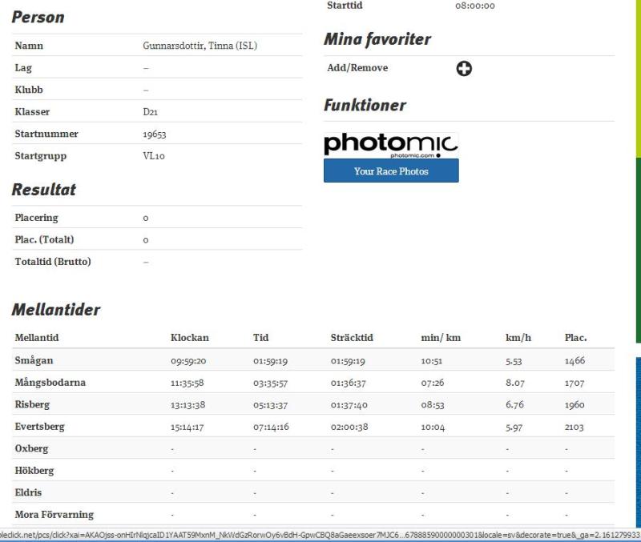Click the browser status bar URL

pos(320,535)
